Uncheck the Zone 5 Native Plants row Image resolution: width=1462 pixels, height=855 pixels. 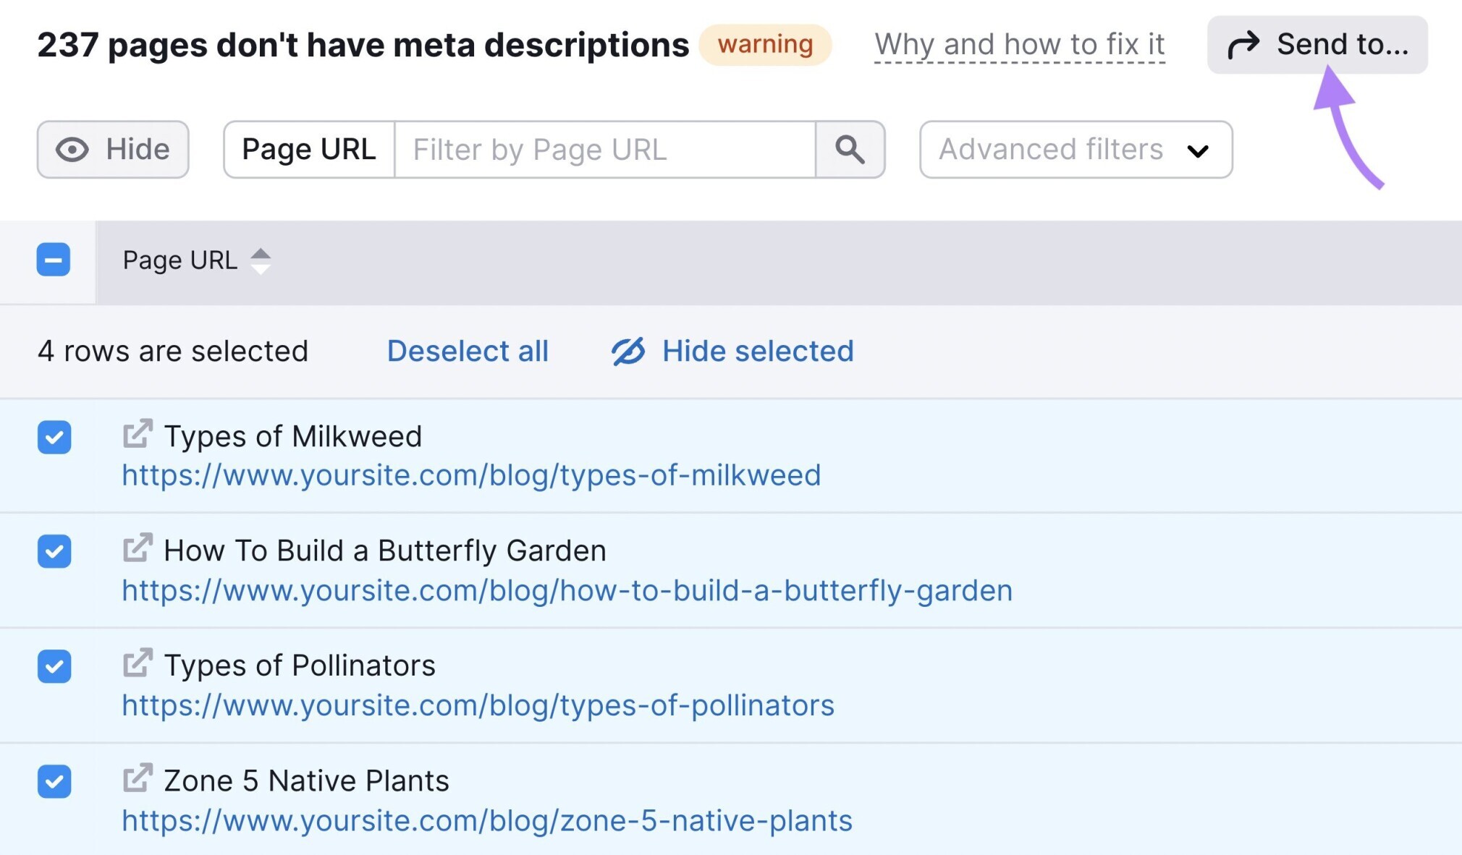coord(54,781)
